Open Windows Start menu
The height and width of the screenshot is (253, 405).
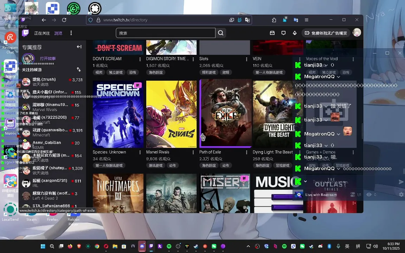(x=43, y=246)
